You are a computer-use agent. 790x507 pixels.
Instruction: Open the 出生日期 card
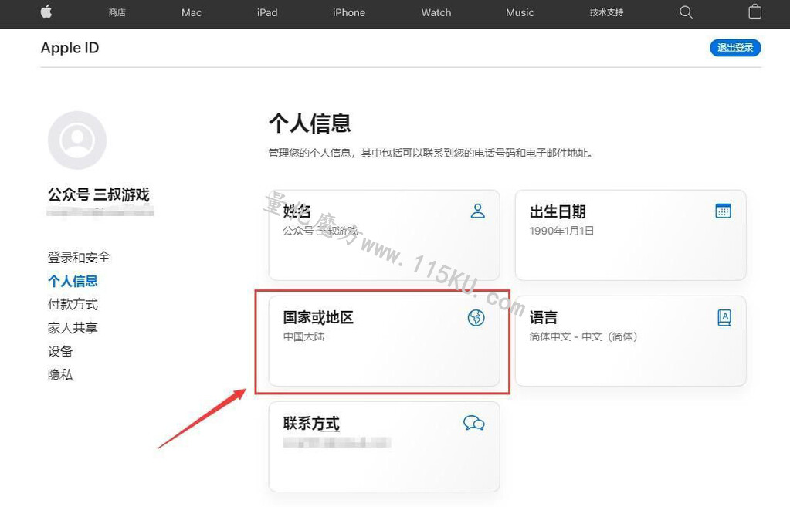tap(630, 235)
